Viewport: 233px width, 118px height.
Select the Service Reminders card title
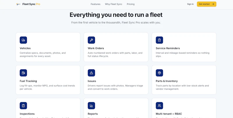coord(168,48)
